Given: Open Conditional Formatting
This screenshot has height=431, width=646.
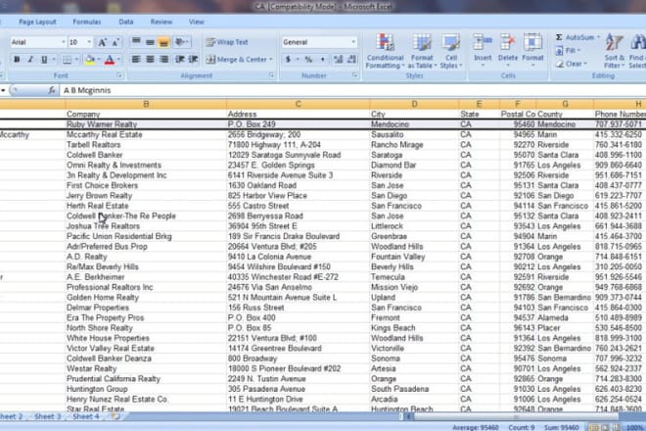Looking at the screenshot, I should coord(385,51).
